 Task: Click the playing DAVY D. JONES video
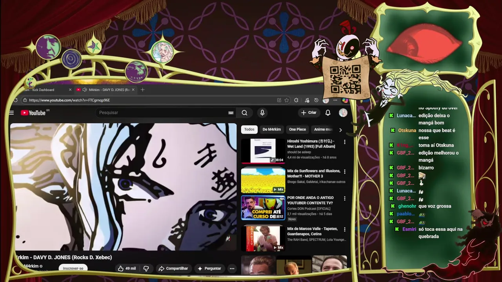point(124,187)
